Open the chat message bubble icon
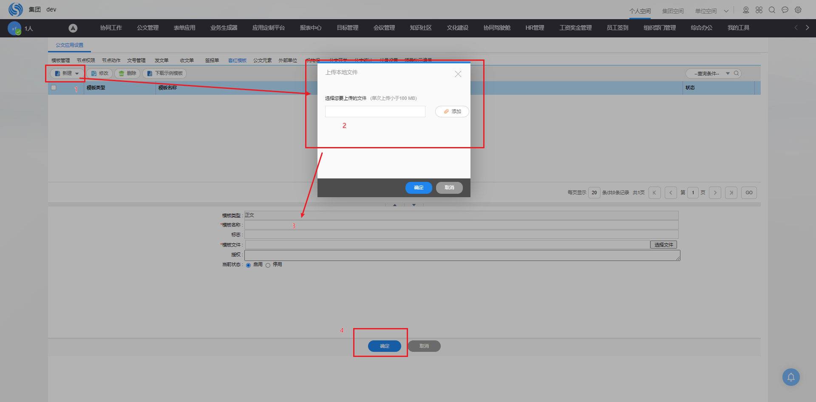The height and width of the screenshot is (402, 816). 785,10
